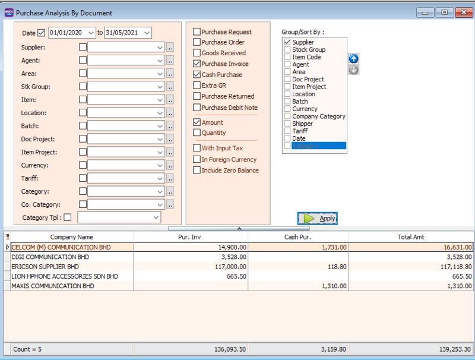Click the green arrow icon inside Apply
Viewport: 475px width, 360px height.
pyautogui.click(x=309, y=218)
